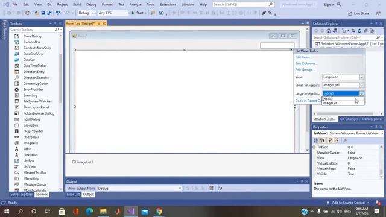Switch to the Team Explorer tab
This screenshot has width=386, height=217.
[372, 119]
